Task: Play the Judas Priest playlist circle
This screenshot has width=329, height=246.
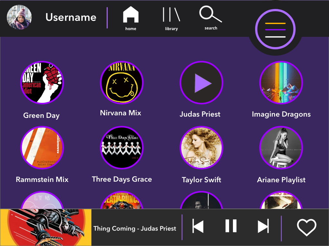Action: (x=201, y=83)
